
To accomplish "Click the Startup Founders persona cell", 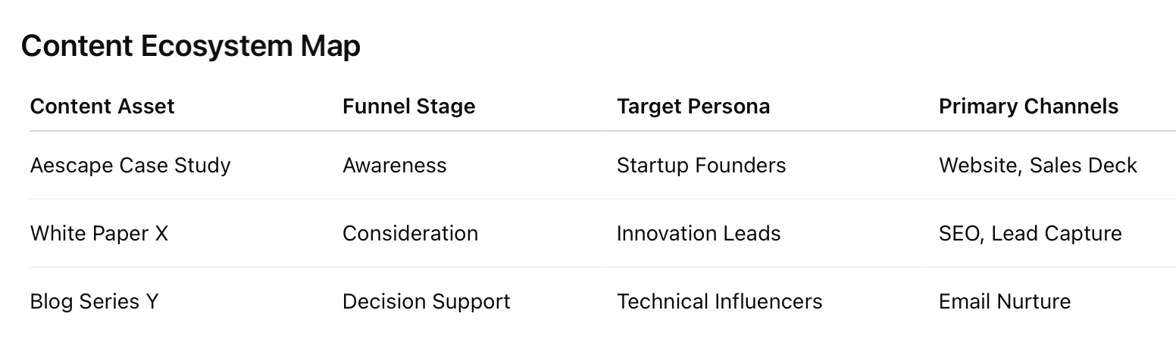I will pos(702,166).
